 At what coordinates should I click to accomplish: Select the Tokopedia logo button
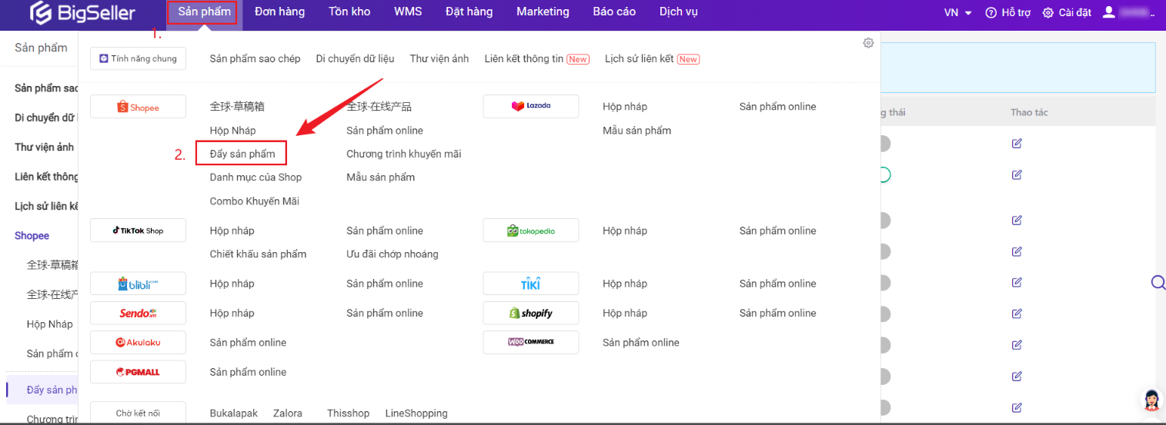[x=531, y=231]
